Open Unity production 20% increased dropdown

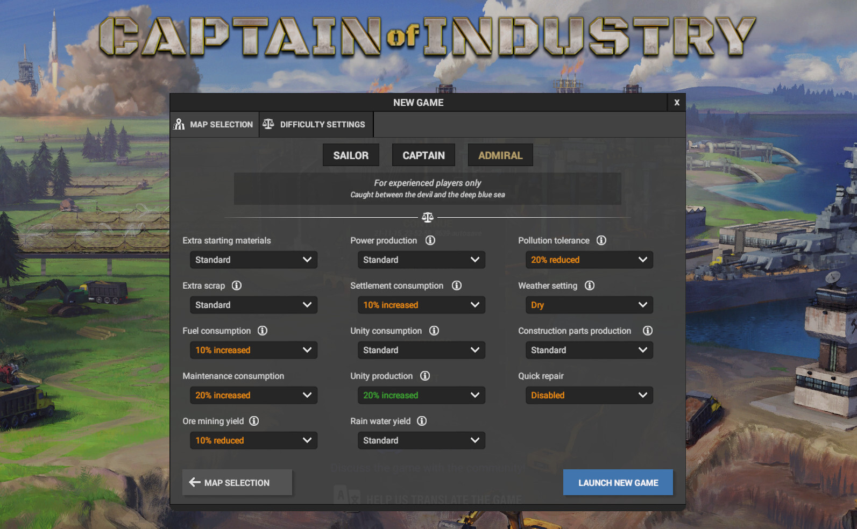click(421, 395)
